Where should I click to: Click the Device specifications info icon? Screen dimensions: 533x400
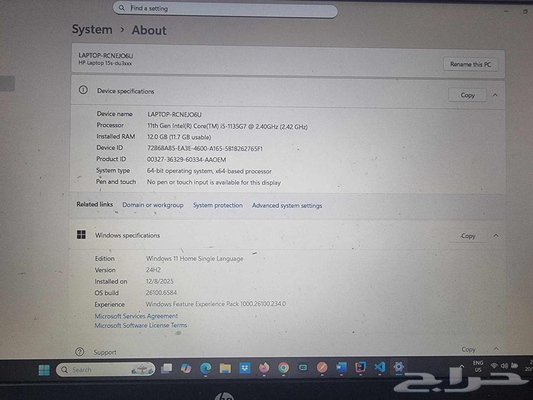83,90
